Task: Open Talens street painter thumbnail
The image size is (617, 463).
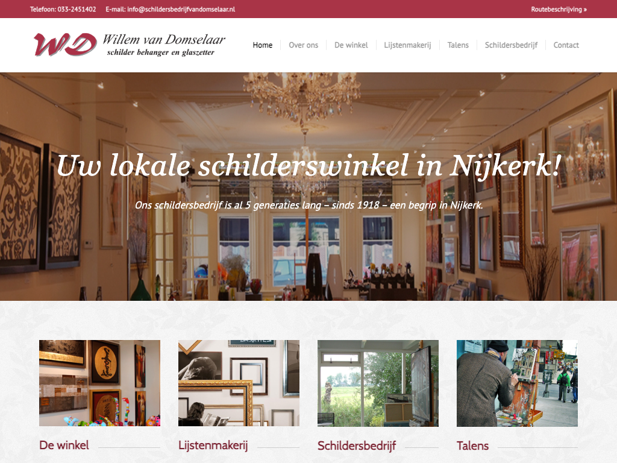Action: 517,383
